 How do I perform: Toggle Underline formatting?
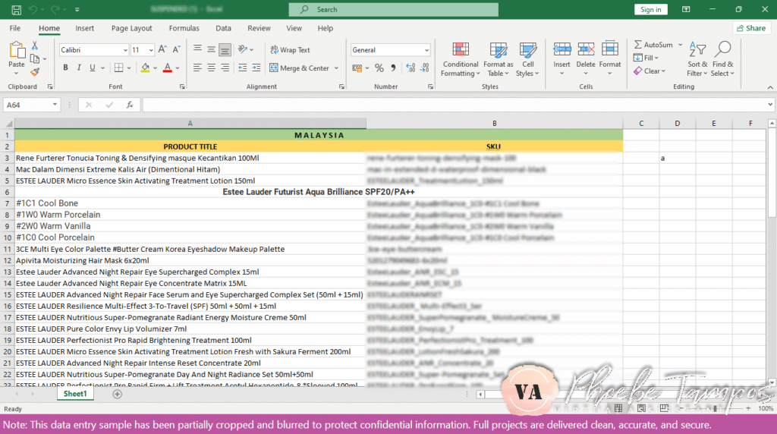pos(92,68)
